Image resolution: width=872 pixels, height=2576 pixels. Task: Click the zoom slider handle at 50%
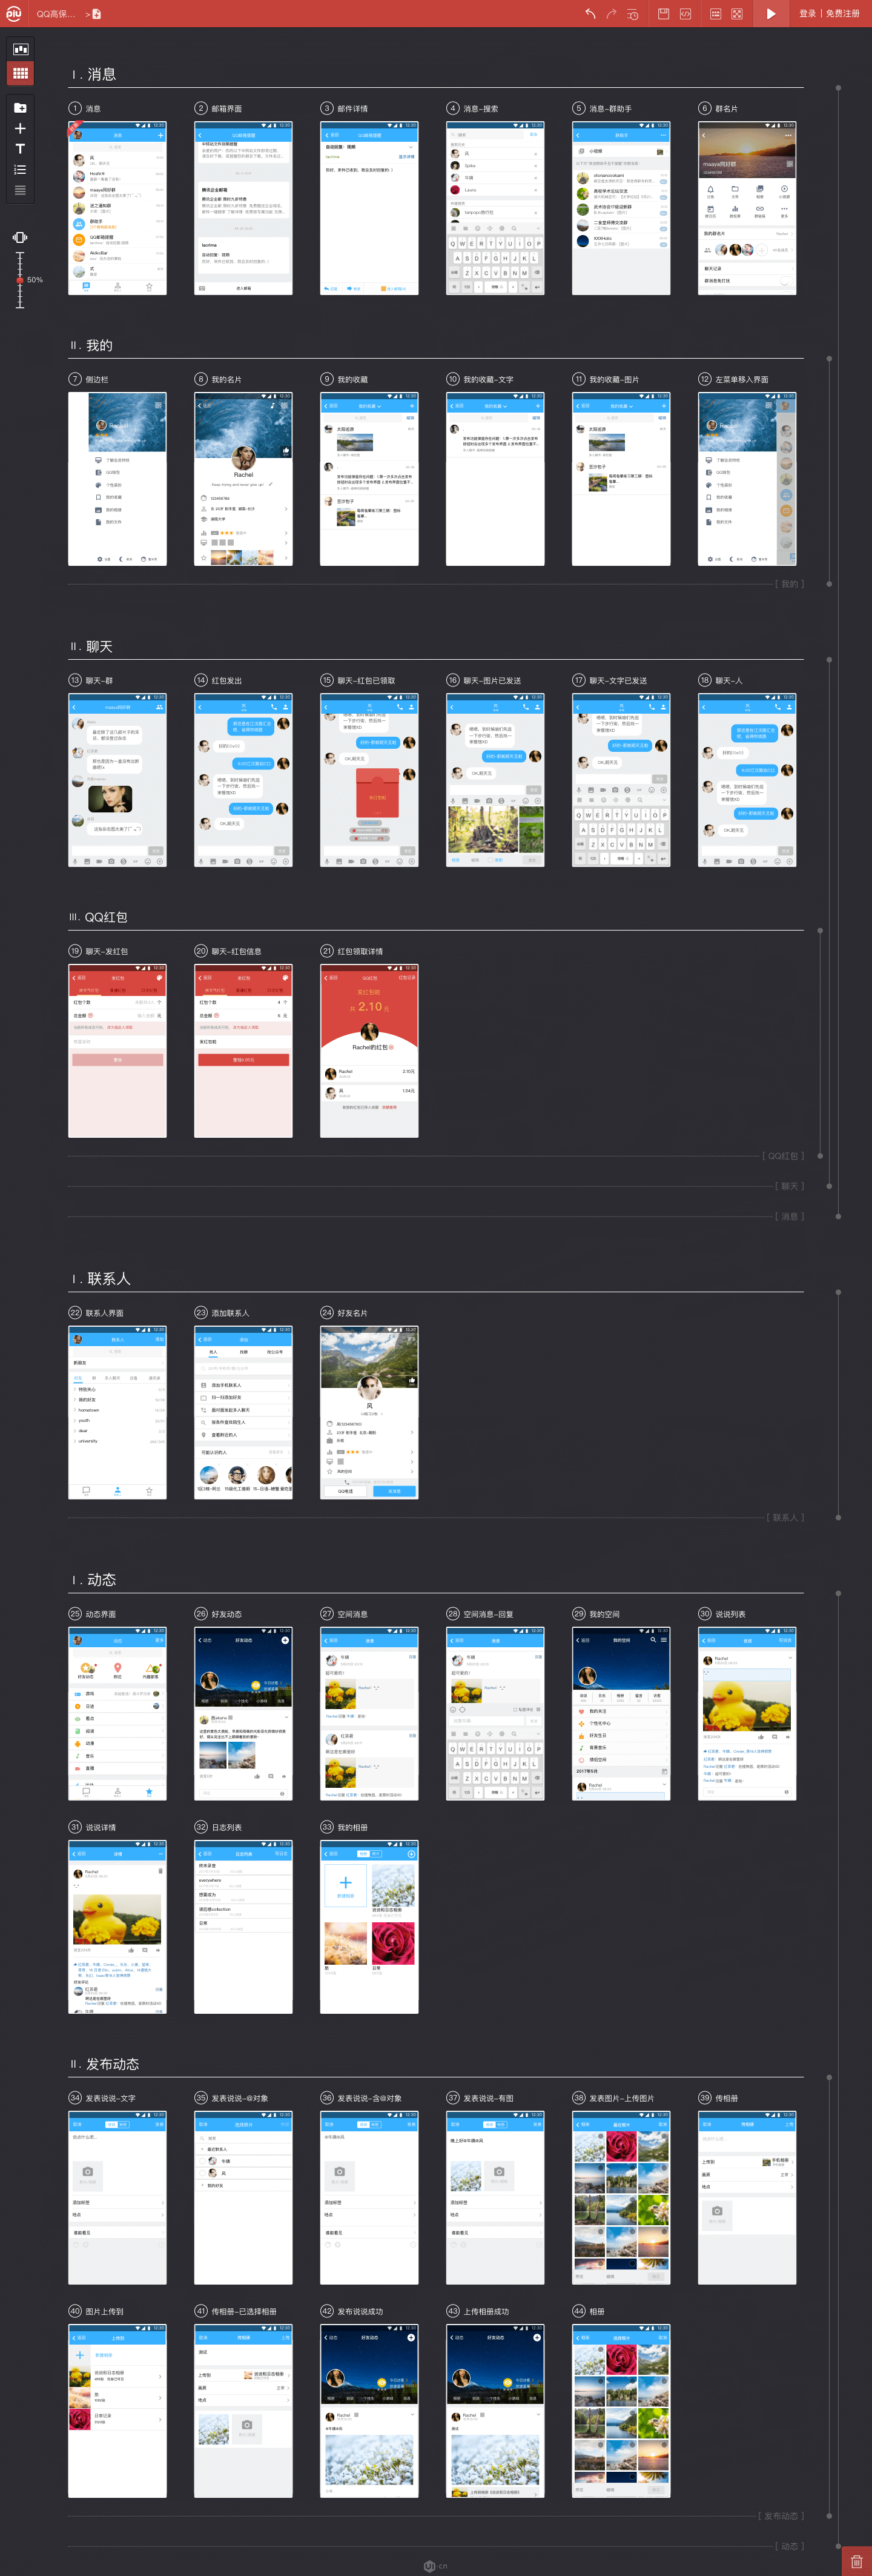tap(19, 281)
